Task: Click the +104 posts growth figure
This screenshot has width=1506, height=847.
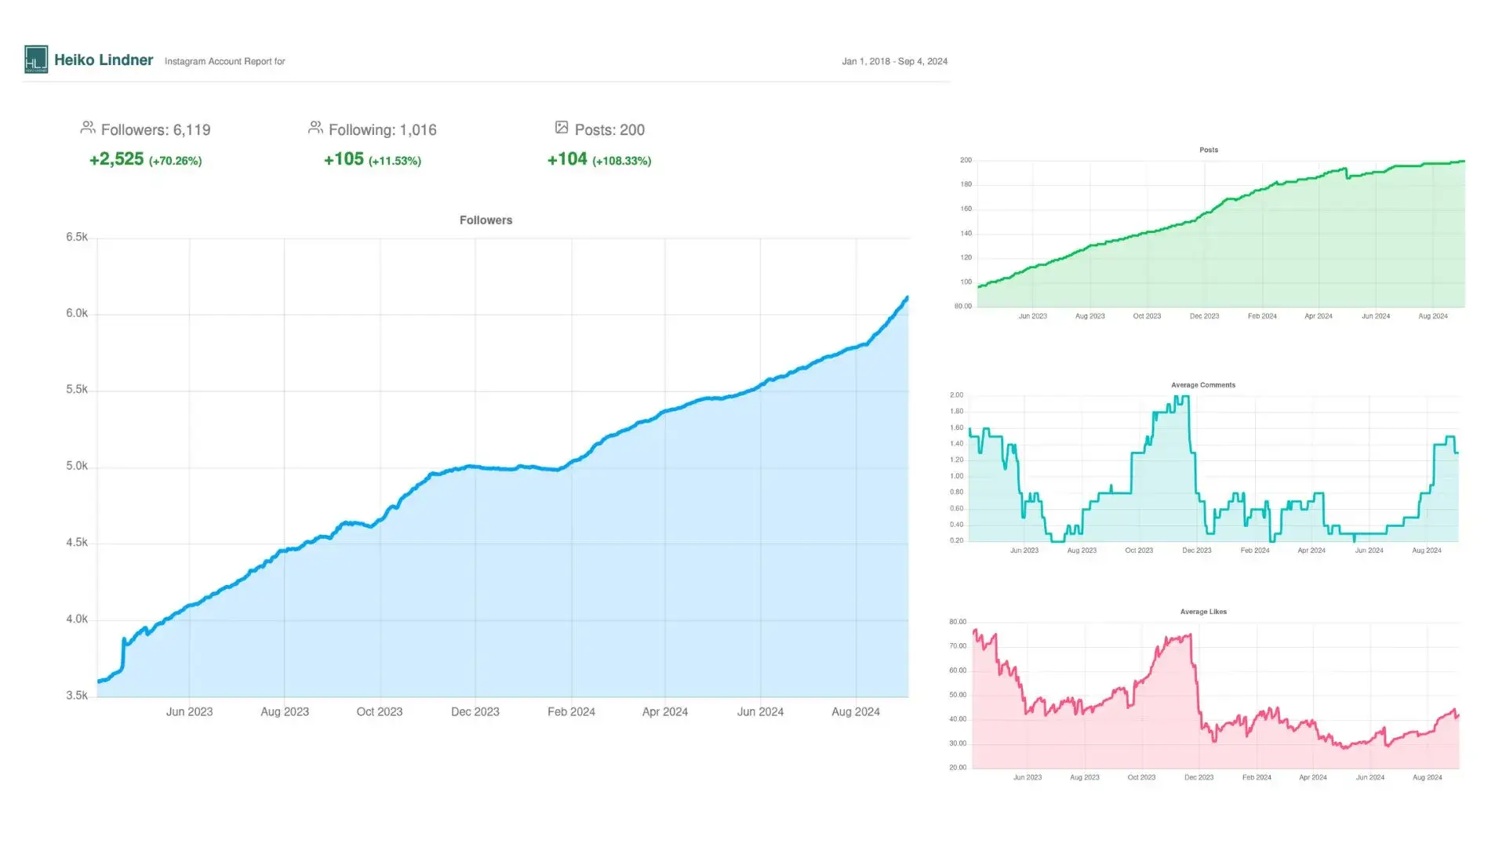Action: pos(567,159)
